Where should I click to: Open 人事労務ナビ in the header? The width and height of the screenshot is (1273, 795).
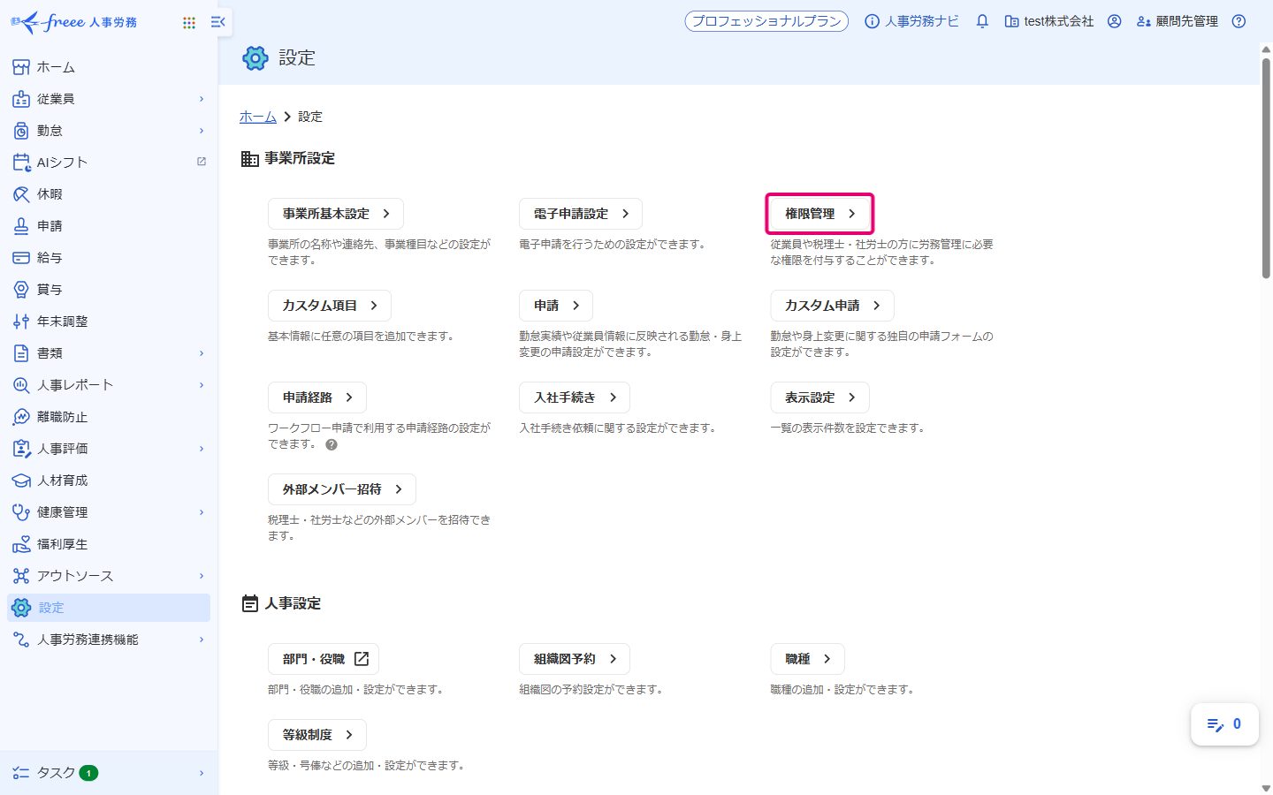pos(911,21)
